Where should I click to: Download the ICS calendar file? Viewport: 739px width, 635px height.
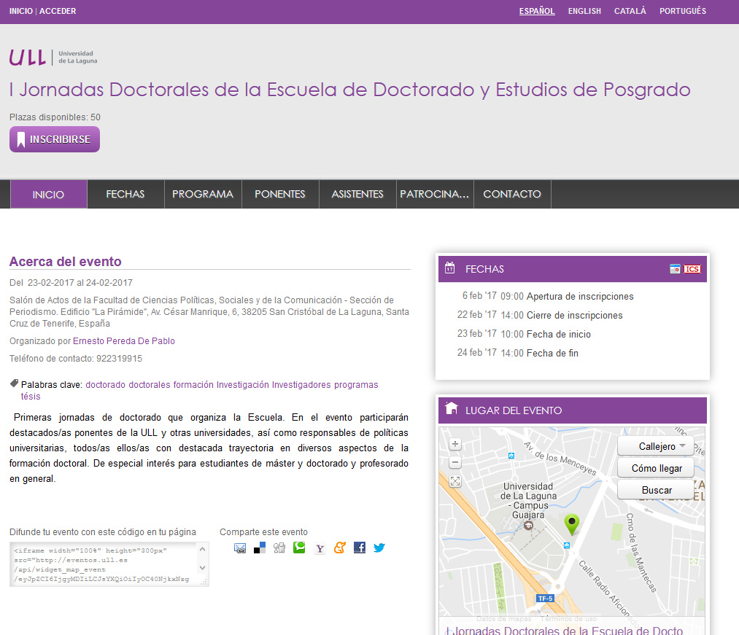pyautogui.click(x=692, y=269)
